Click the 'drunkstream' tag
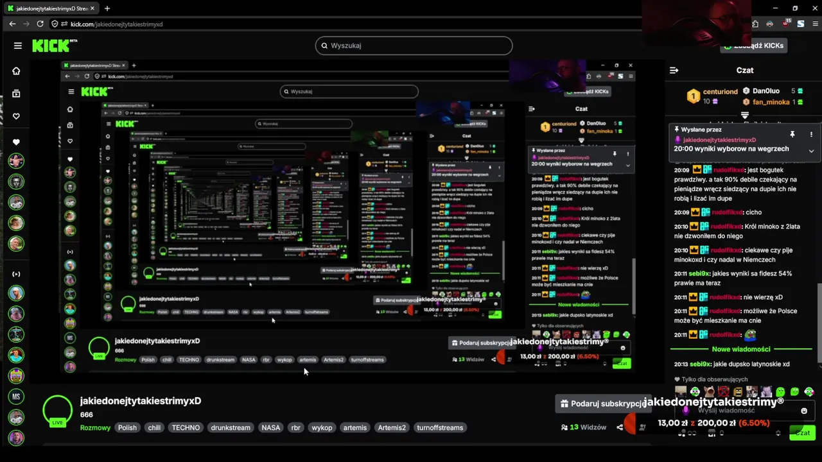Viewport: 822px width, 462px height. click(x=231, y=427)
